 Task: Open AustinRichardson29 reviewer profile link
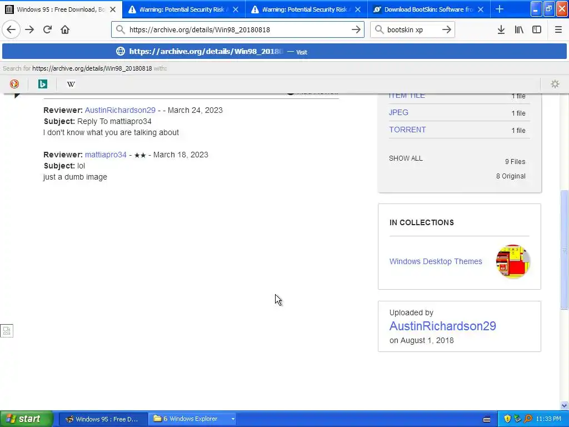point(120,110)
